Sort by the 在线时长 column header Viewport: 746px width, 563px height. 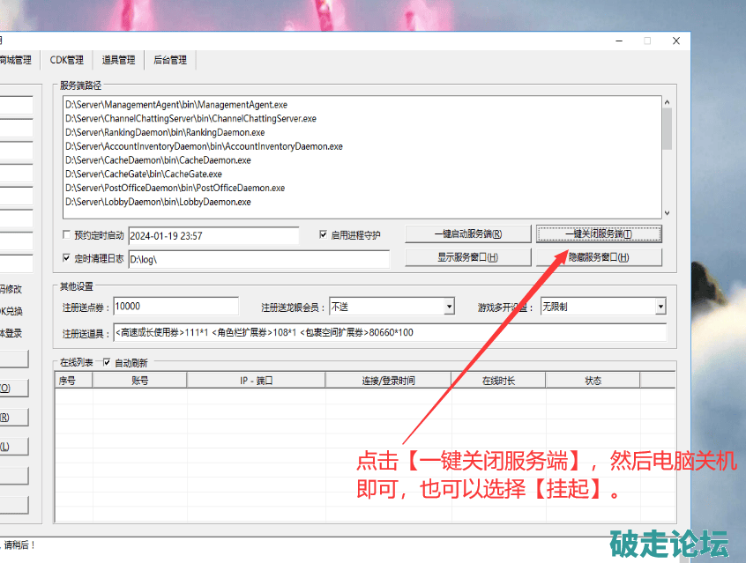(498, 381)
